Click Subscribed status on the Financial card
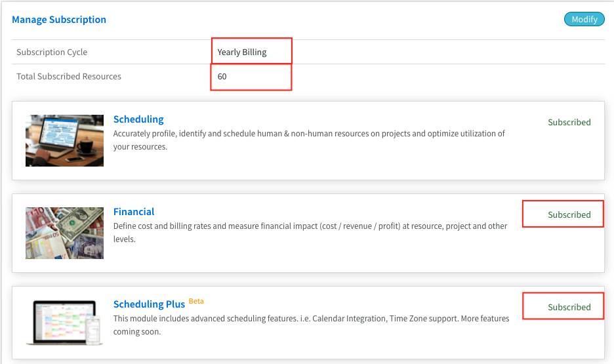 pos(569,214)
